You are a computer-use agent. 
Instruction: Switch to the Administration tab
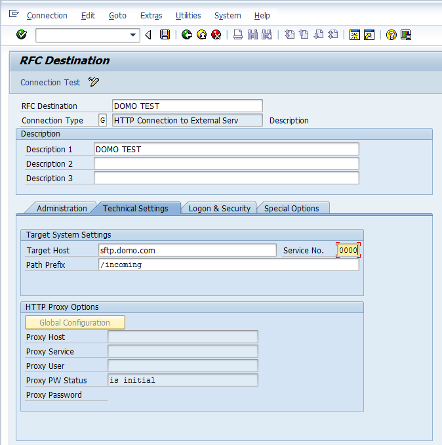62,208
